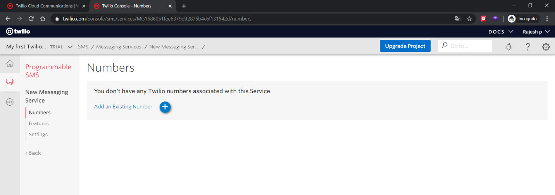Click the Add an Existing Number link

tap(123, 107)
